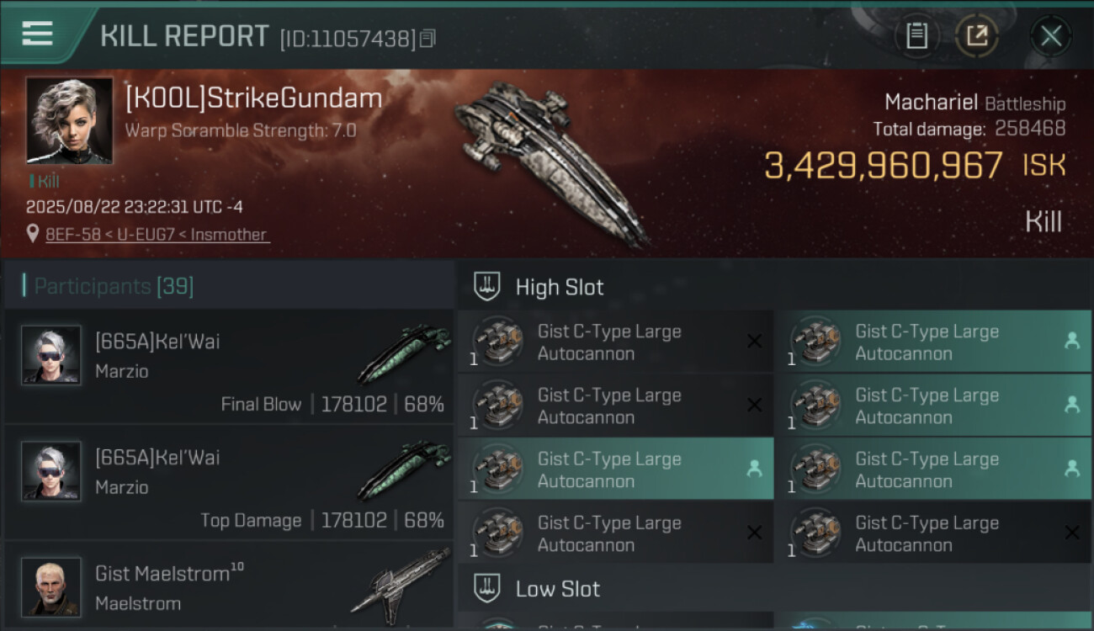Open the Gist Maelstrom participant portrait
Viewport: 1094px width, 631px height.
tap(51, 586)
